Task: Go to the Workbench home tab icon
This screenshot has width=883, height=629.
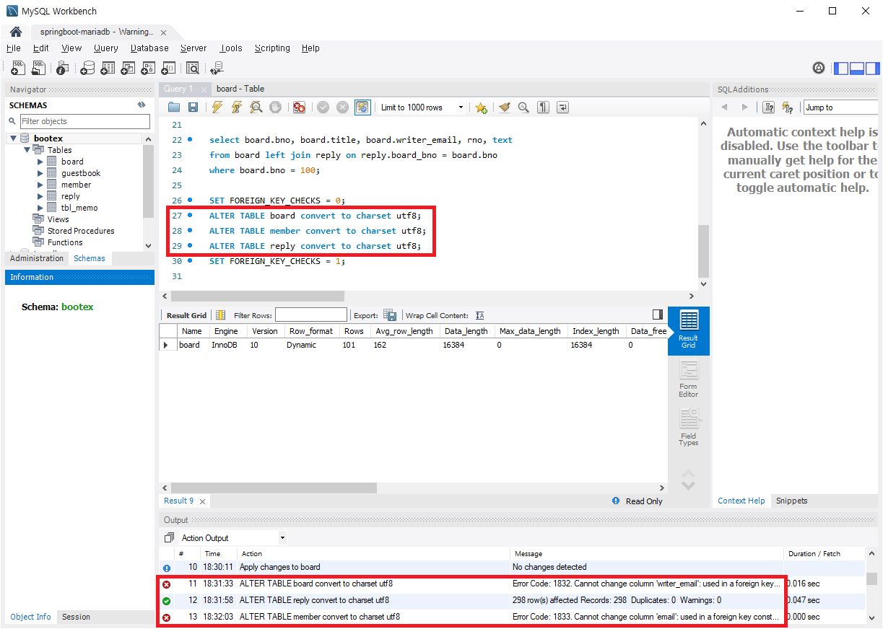Action: click(x=16, y=32)
